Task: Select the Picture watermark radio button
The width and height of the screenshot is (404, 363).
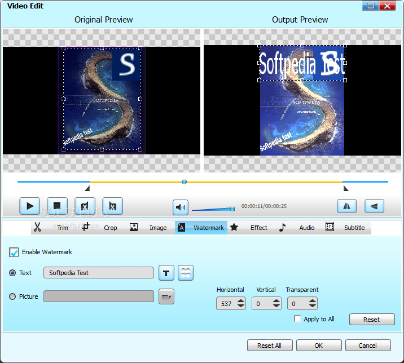Action: coord(12,296)
